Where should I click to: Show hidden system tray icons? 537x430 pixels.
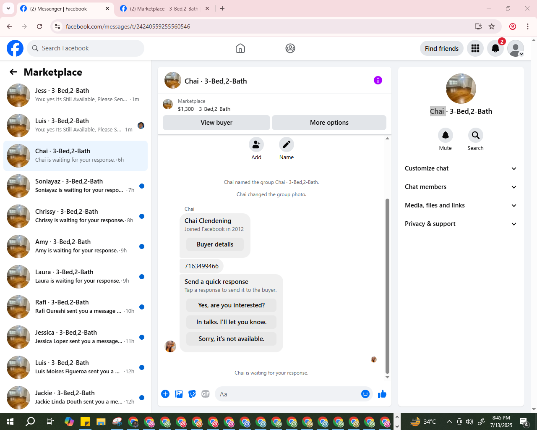pyautogui.click(x=449, y=422)
